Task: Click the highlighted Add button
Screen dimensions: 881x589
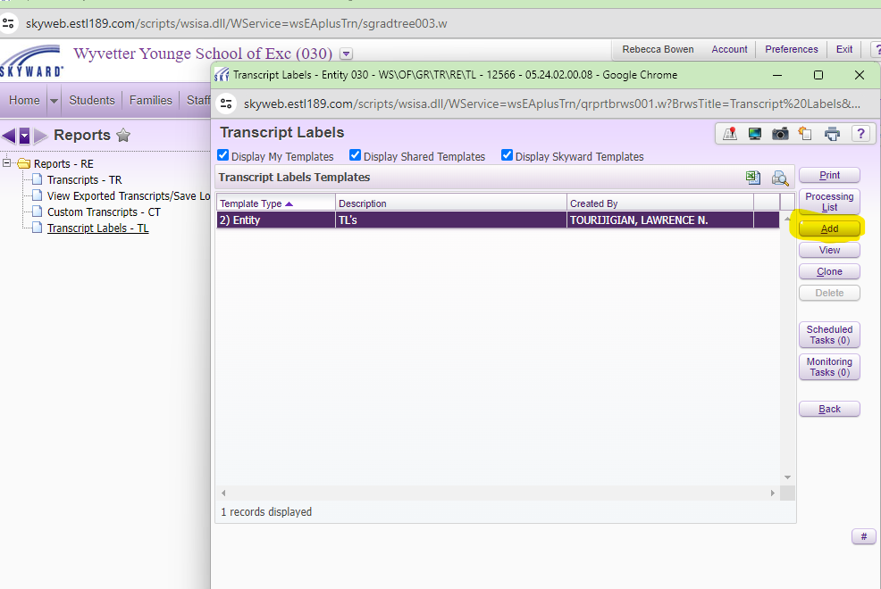Action: (829, 228)
